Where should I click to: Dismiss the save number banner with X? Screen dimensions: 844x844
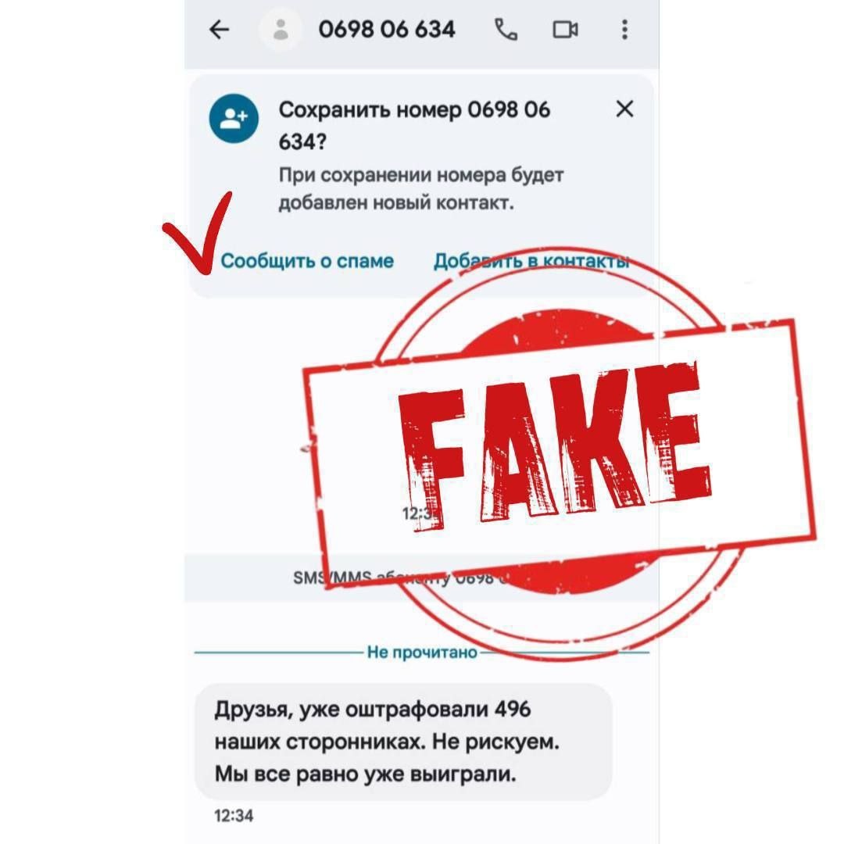(x=624, y=109)
